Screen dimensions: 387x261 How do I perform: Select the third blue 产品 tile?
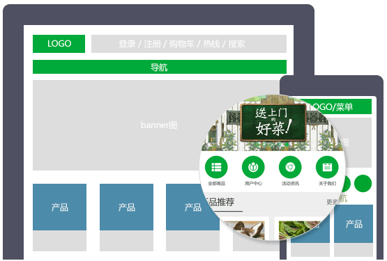click(192, 207)
